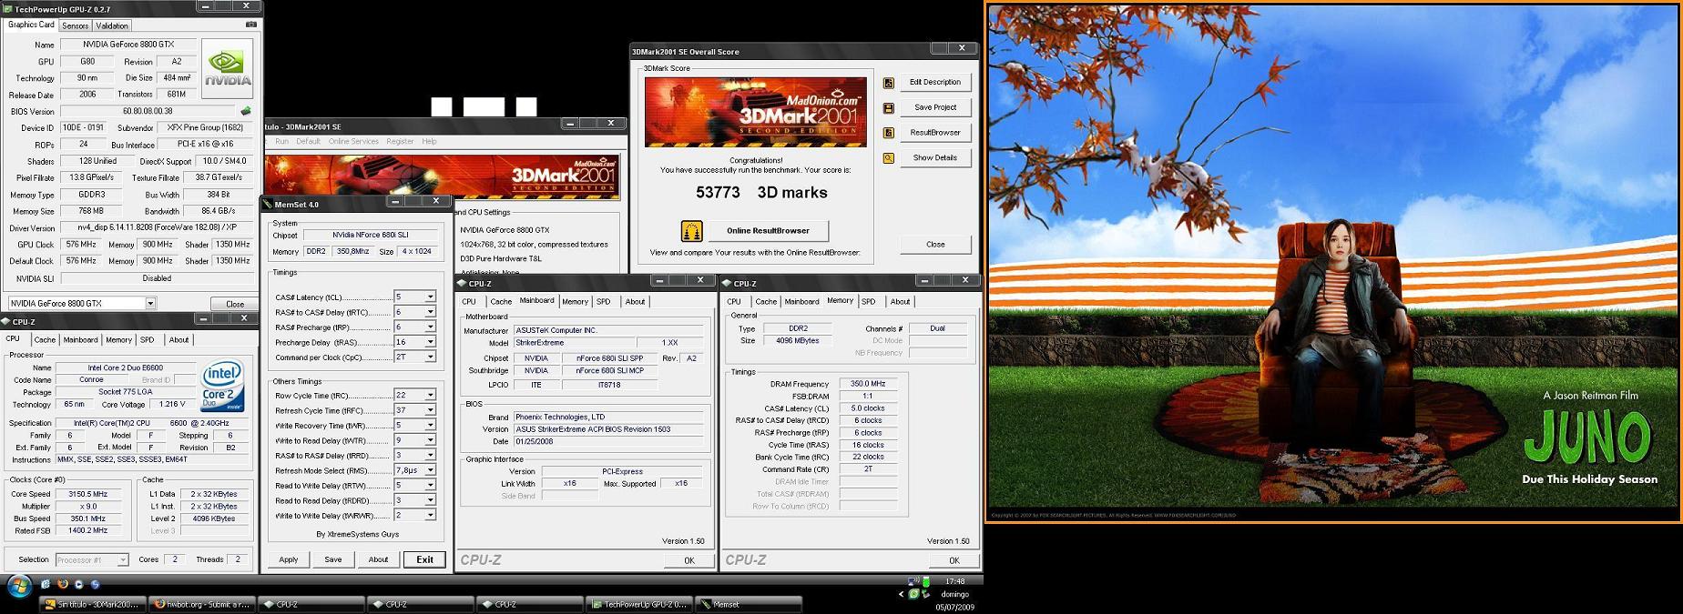Click Apply button in MemSet

tap(289, 560)
